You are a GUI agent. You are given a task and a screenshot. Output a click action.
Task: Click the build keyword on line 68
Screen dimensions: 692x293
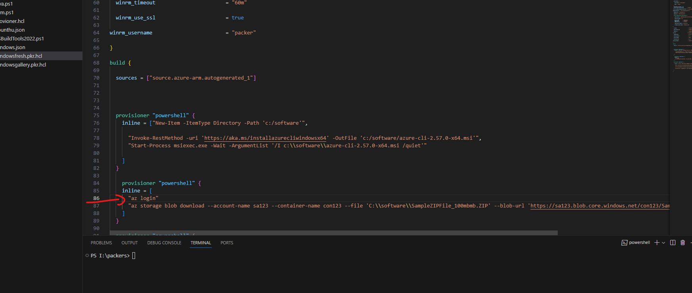point(117,63)
